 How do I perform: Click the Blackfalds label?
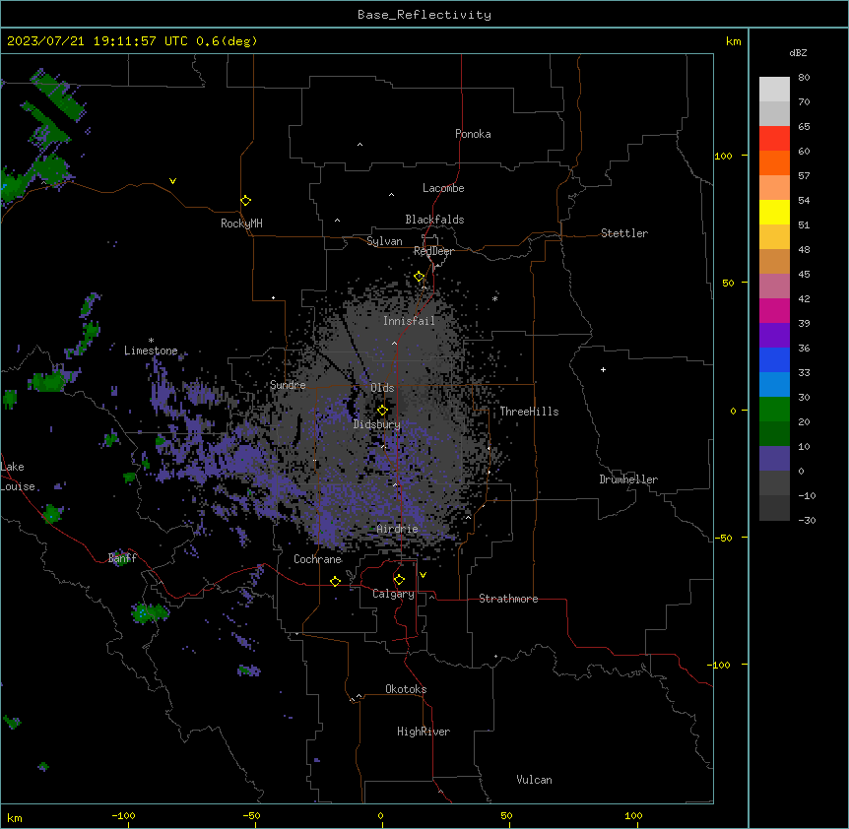[434, 220]
